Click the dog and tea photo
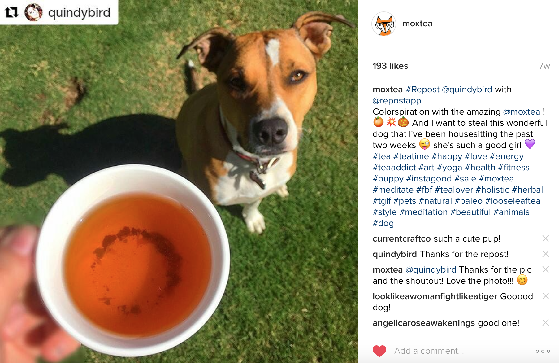The image size is (559, 363). pos(179,181)
